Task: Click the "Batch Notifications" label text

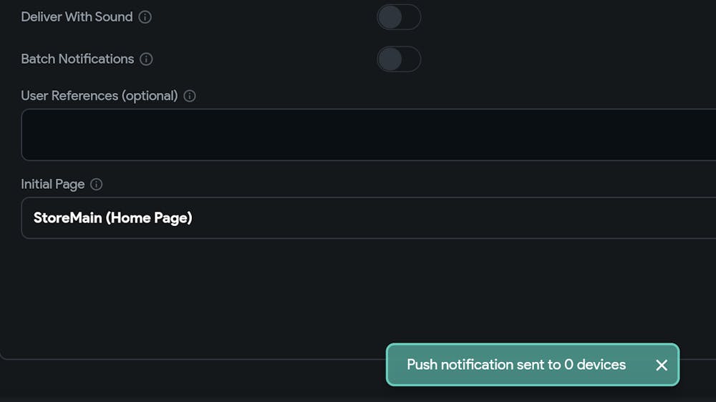Action: coord(77,59)
